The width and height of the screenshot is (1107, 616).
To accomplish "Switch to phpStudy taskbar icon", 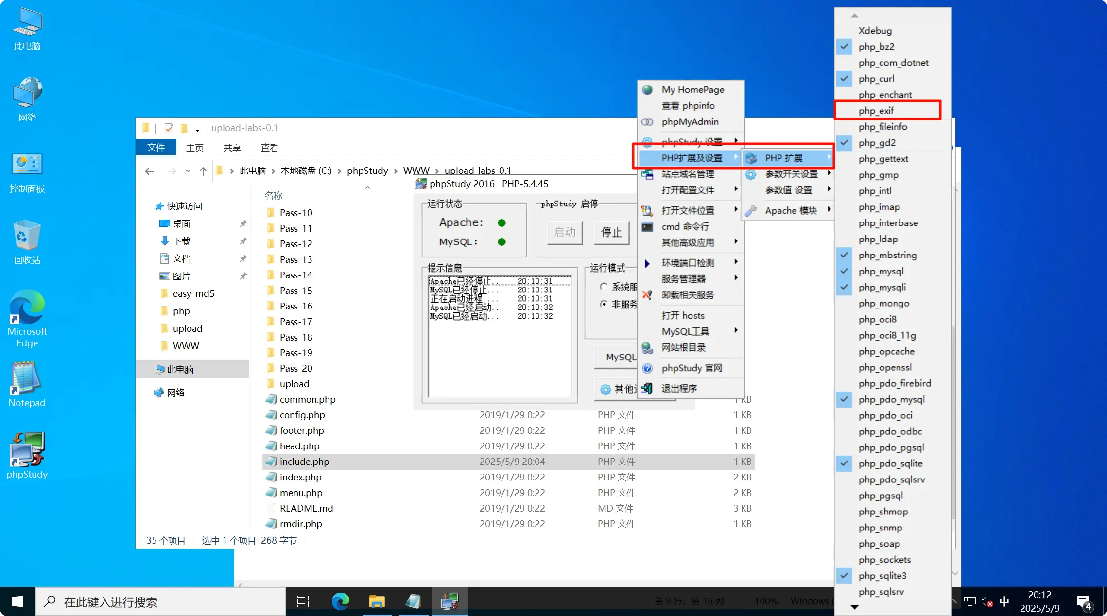I will (450, 601).
